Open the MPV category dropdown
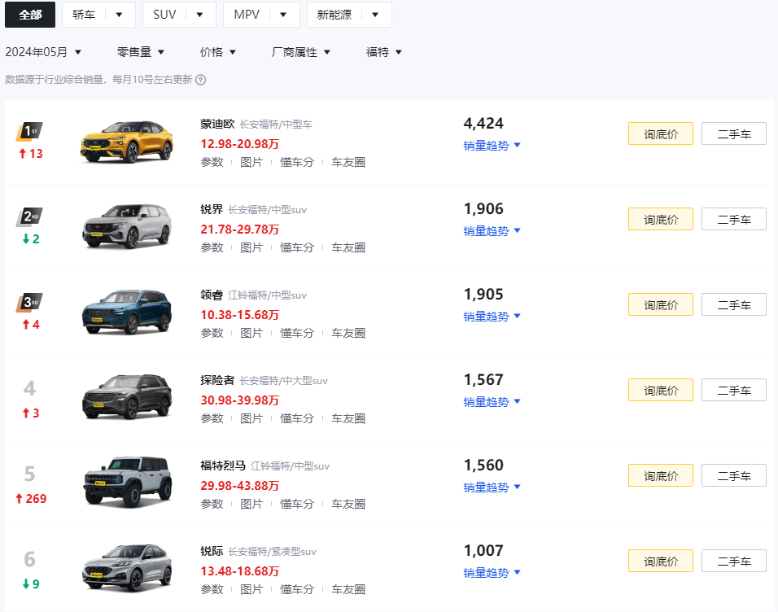Viewport: 778px width, 612px height. pos(261,15)
